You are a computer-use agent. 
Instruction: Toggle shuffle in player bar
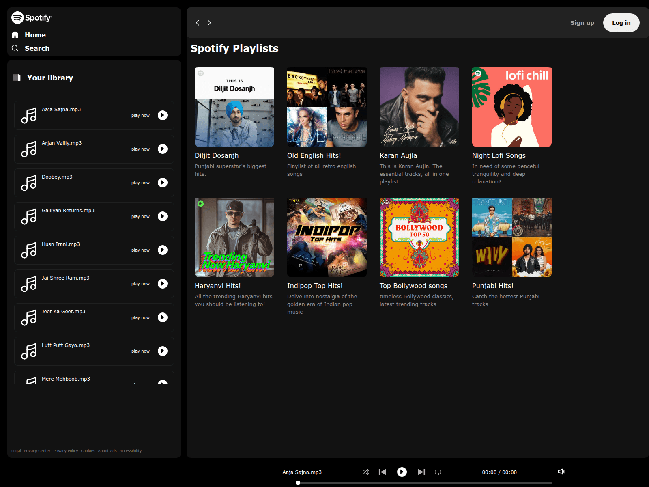click(366, 472)
